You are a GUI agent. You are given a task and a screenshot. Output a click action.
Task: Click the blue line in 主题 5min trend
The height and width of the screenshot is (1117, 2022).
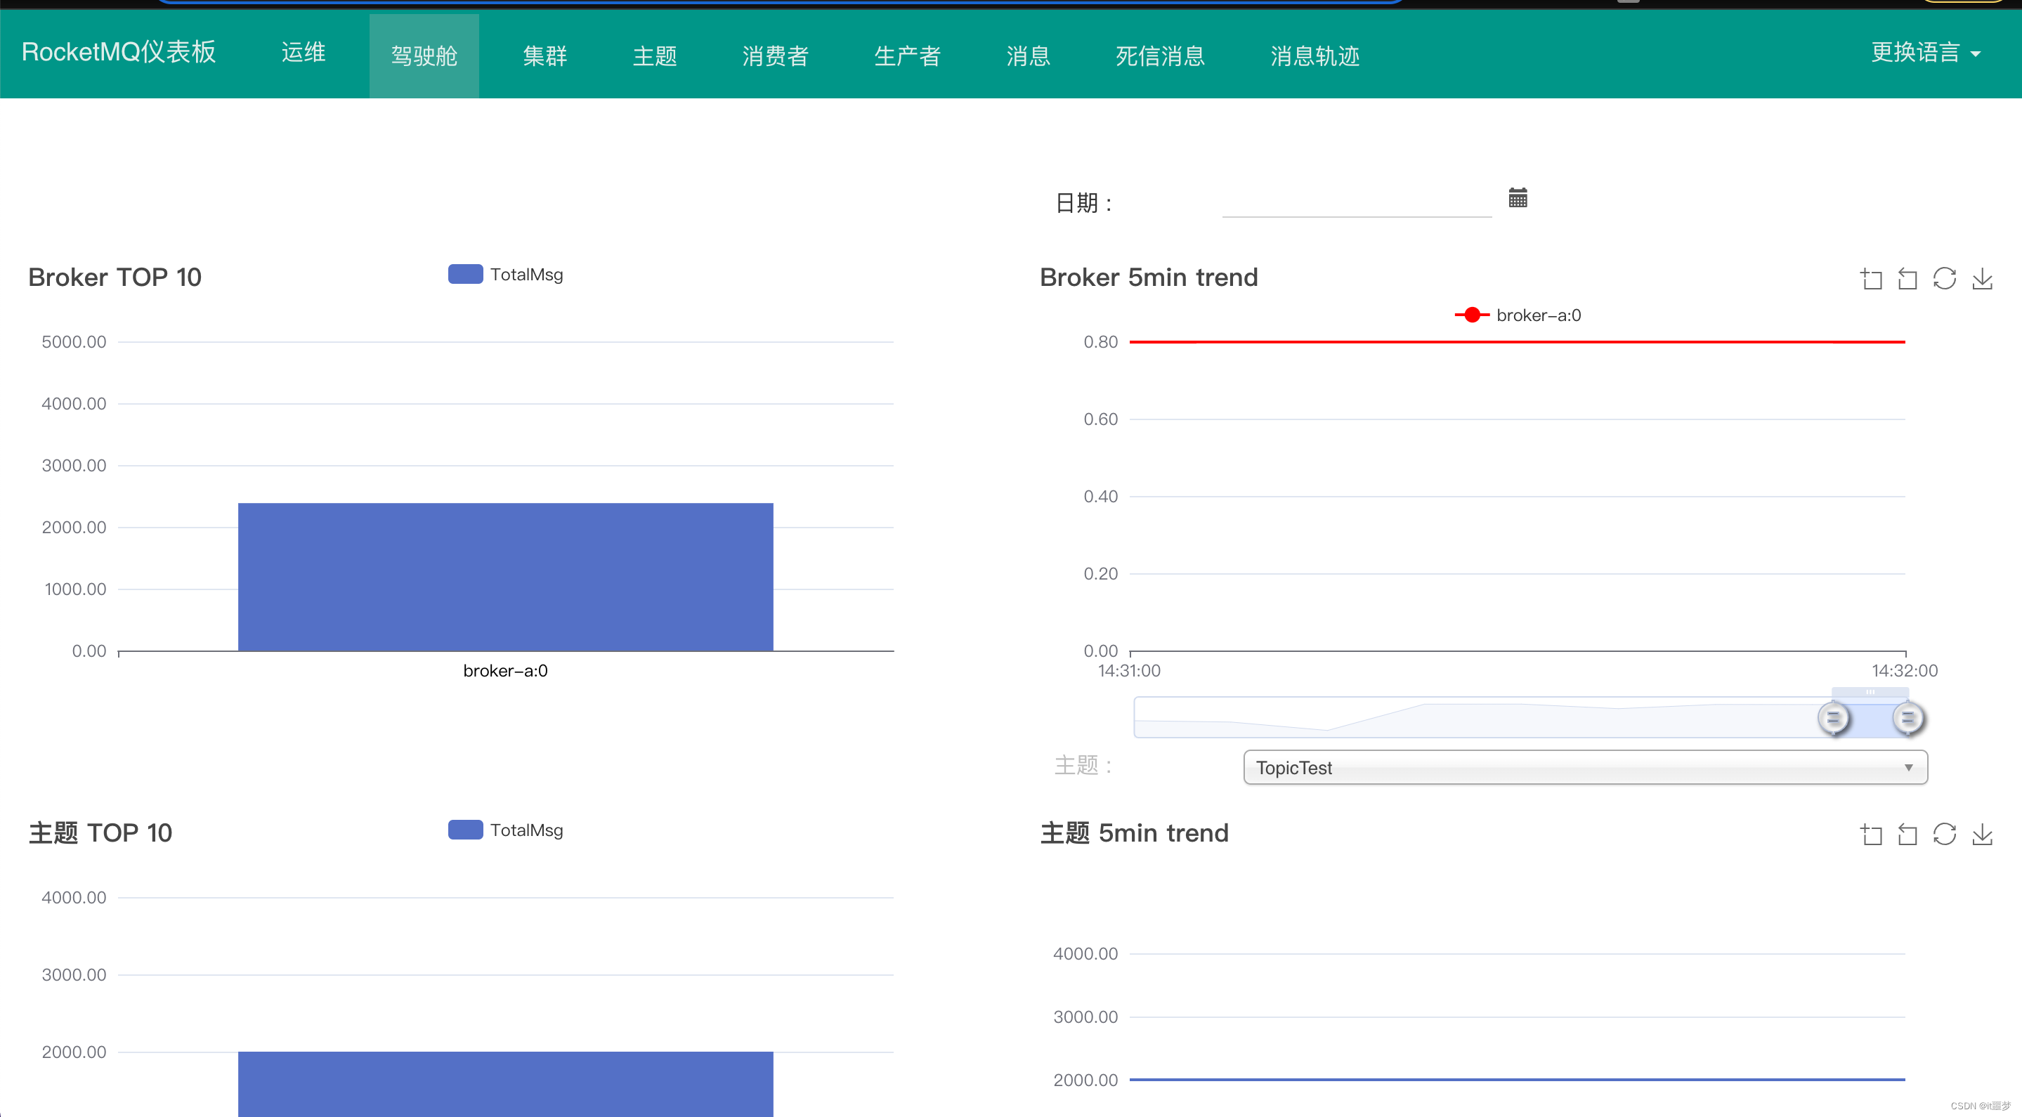click(x=1516, y=1079)
